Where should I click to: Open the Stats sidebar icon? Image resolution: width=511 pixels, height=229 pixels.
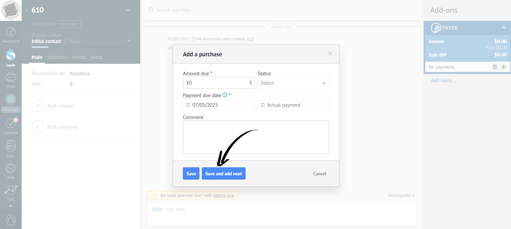pos(11,193)
